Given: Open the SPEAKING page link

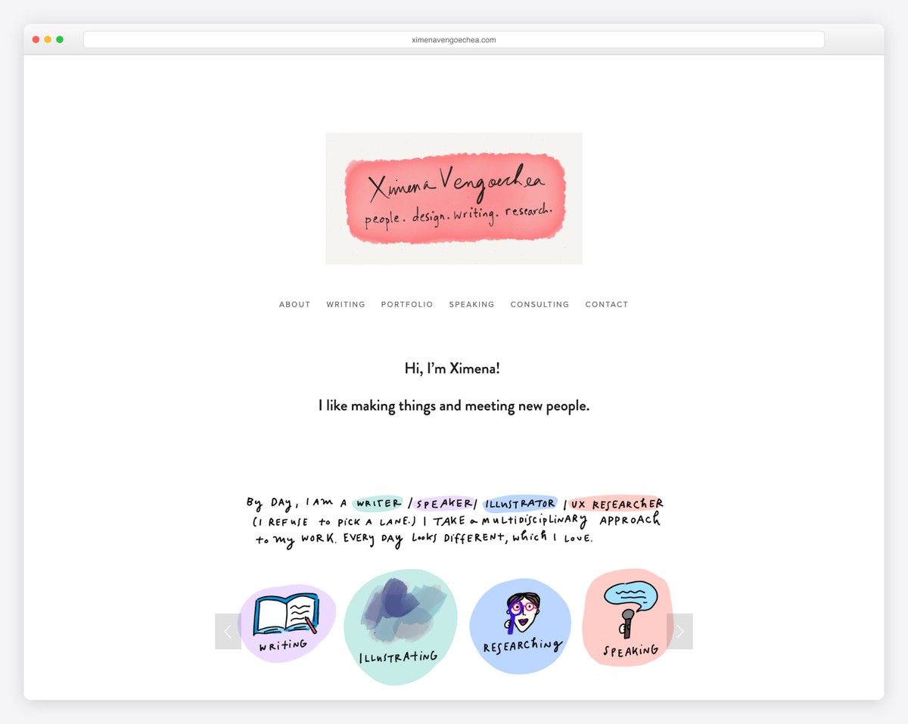Looking at the screenshot, I should coord(471,304).
